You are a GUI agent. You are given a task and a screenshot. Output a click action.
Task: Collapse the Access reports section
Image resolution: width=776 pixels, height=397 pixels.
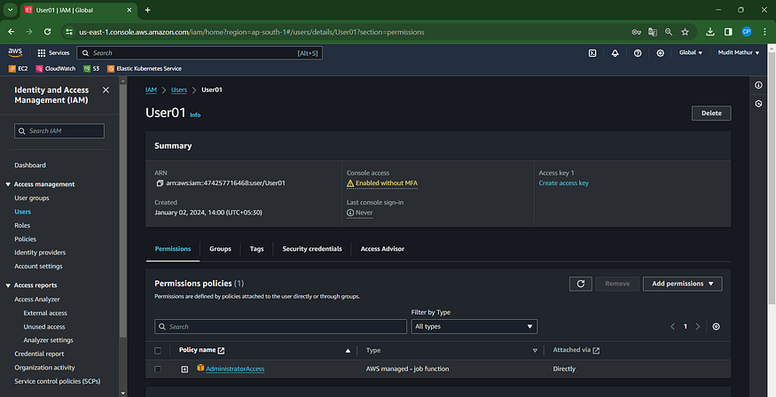[8, 285]
